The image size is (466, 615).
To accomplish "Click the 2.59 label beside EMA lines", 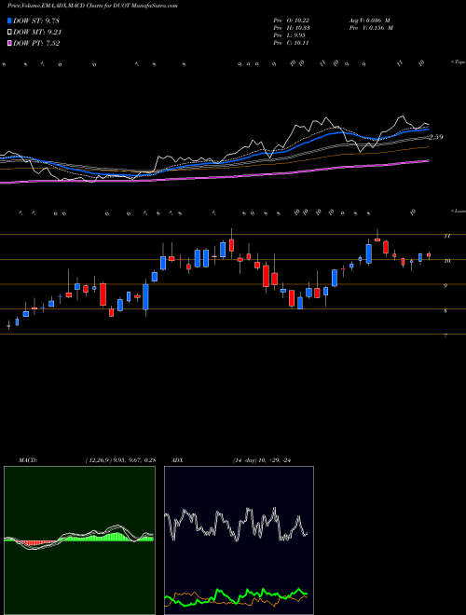I will (x=436, y=137).
